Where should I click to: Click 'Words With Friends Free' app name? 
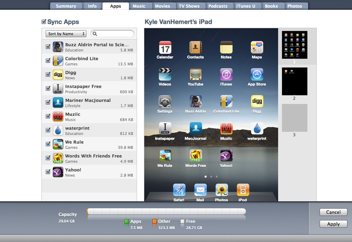tap(94, 156)
